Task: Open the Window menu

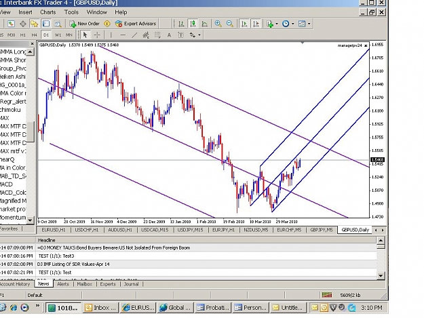Action: click(96, 12)
